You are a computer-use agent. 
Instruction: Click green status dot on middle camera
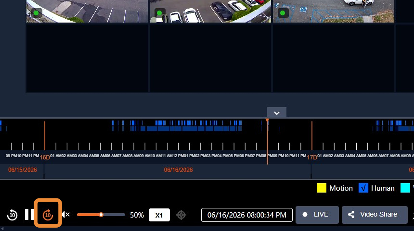[159, 13]
